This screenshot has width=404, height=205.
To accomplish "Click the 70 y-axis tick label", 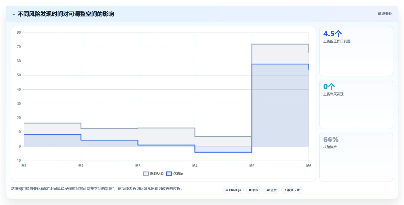I will coord(19,47).
